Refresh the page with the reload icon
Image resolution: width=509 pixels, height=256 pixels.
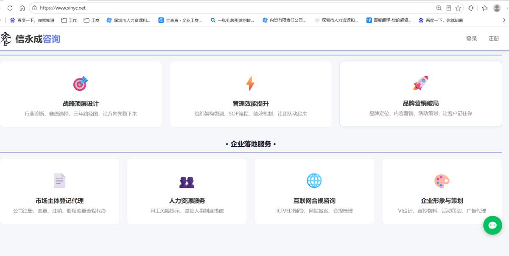point(10,8)
